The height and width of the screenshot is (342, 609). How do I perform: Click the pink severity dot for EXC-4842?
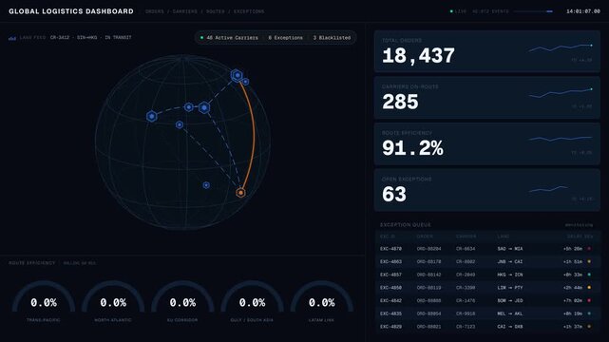[589, 300]
